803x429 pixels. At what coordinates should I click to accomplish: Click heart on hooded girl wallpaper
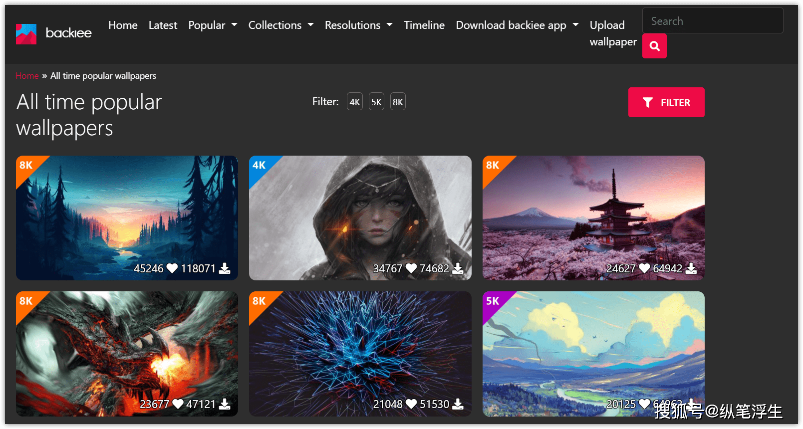[x=411, y=268]
